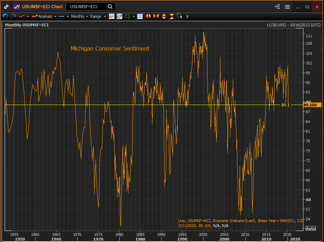Click the vertical compress arrows icon
This screenshot has height=242, width=324.
click(x=172, y=16)
